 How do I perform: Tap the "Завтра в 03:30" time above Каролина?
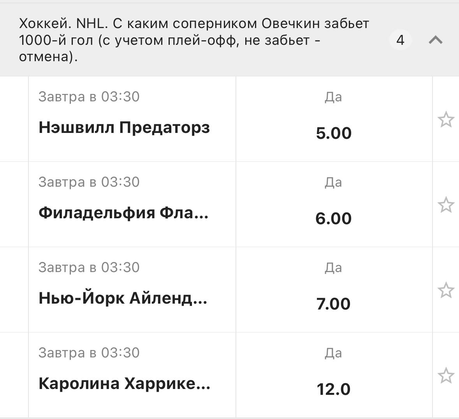coord(89,353)
